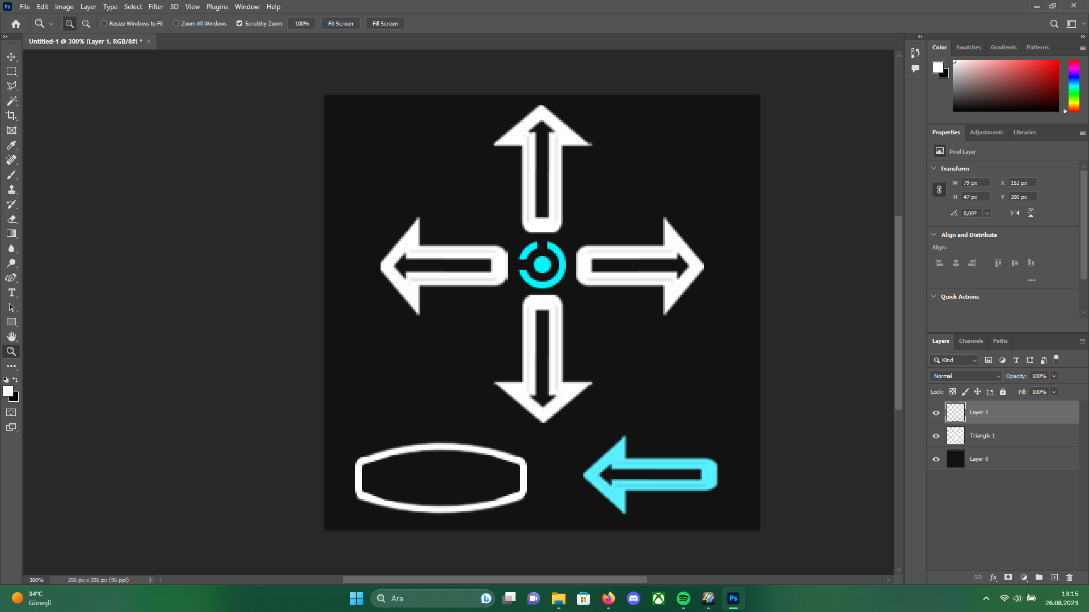Disable the Scrubby Zoom checkbox
Image resolution: width=1089 pixels, height=612 pixels.
coord(239,24)
